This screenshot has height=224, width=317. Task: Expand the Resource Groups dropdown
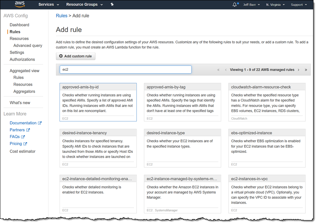point(85,5)
